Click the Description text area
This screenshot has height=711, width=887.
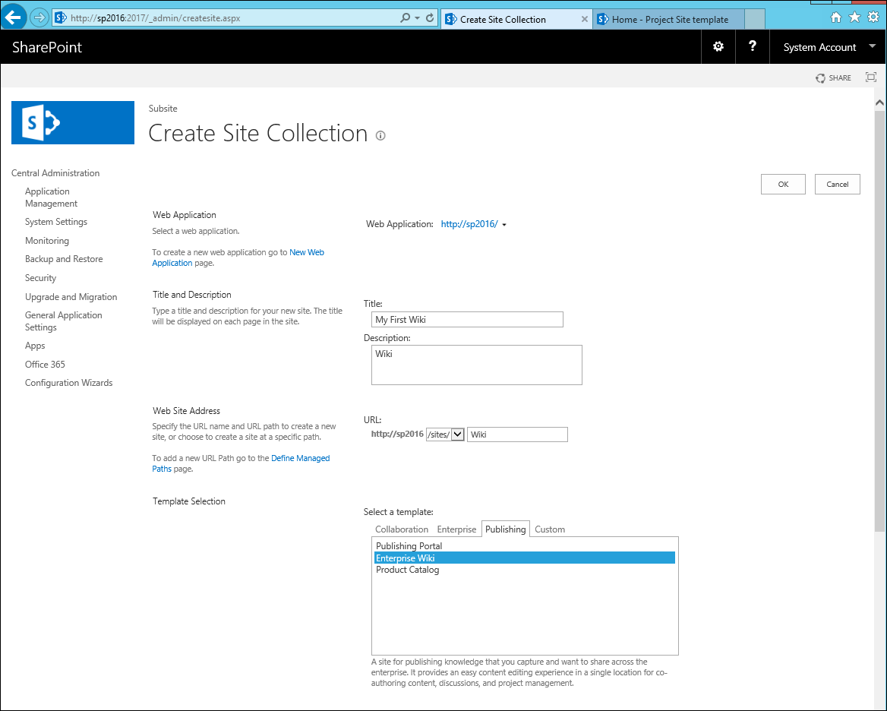click(477, 365)
